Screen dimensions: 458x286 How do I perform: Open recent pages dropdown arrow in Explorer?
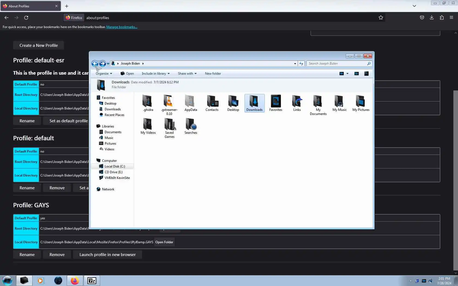tap(108, 64)
